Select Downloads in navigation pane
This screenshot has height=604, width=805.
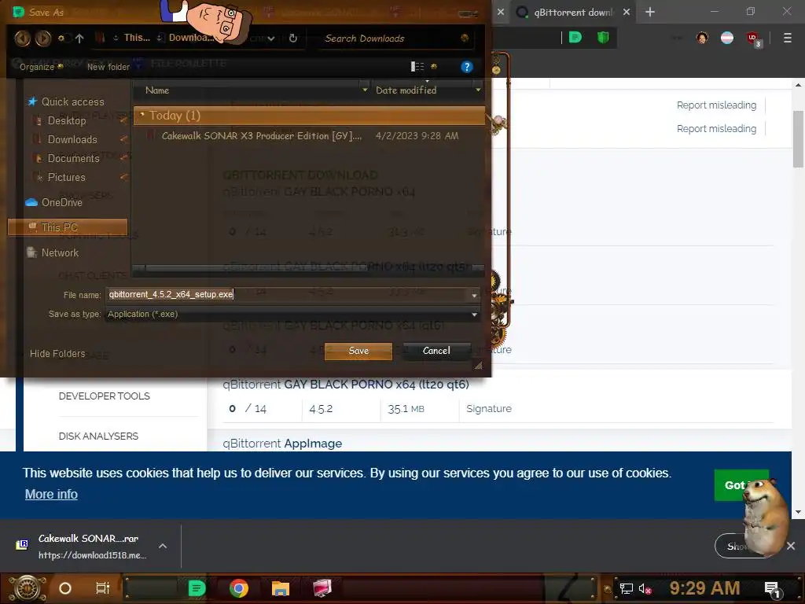click(72, 140)
